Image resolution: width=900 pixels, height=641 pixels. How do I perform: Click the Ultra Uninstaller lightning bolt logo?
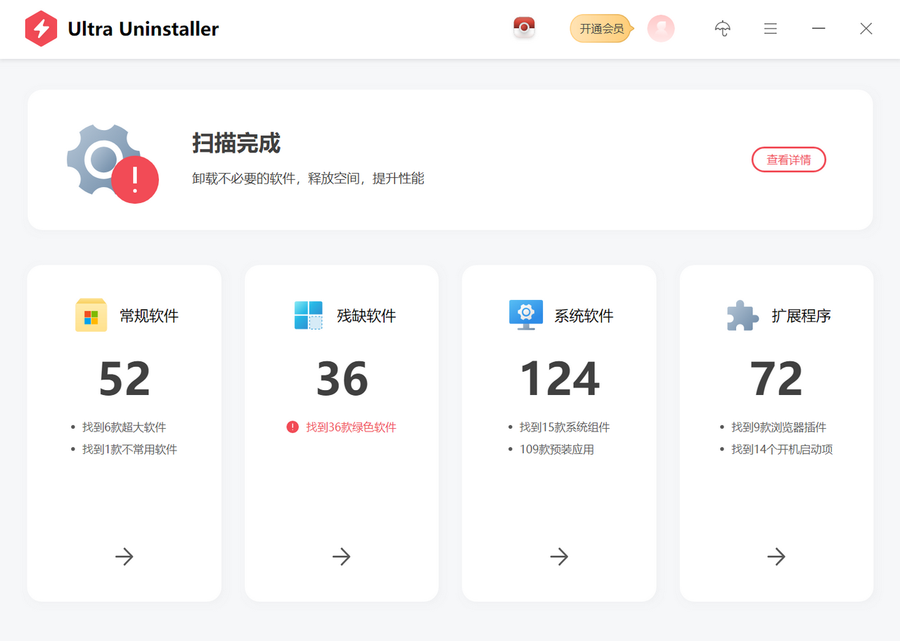click(41, 29)
